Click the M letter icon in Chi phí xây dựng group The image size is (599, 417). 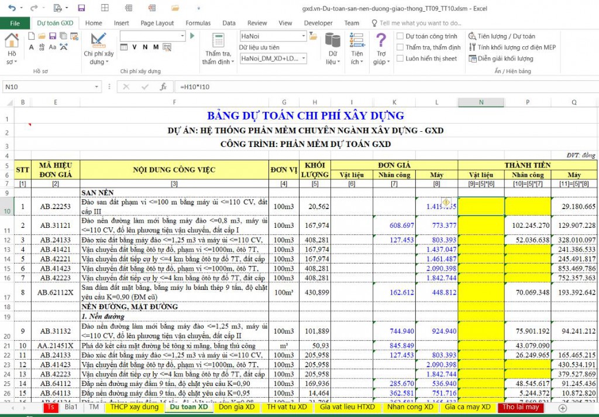point(156,47)
